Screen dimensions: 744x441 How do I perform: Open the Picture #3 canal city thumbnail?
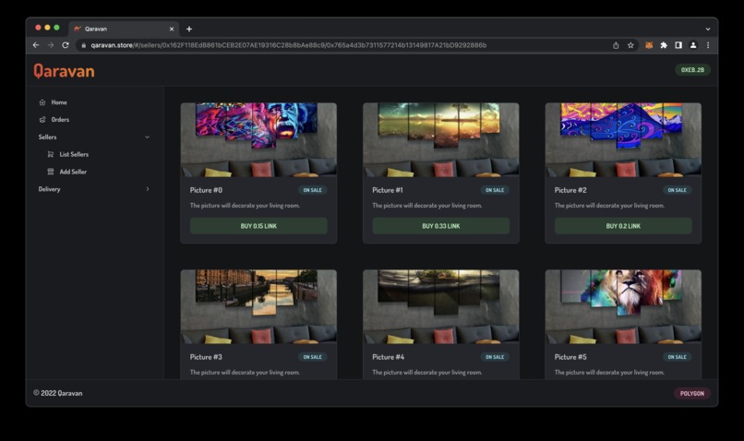[x=258, y=306]
